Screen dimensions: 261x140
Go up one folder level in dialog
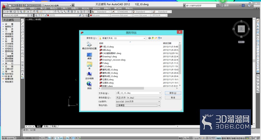click(152, 38)
